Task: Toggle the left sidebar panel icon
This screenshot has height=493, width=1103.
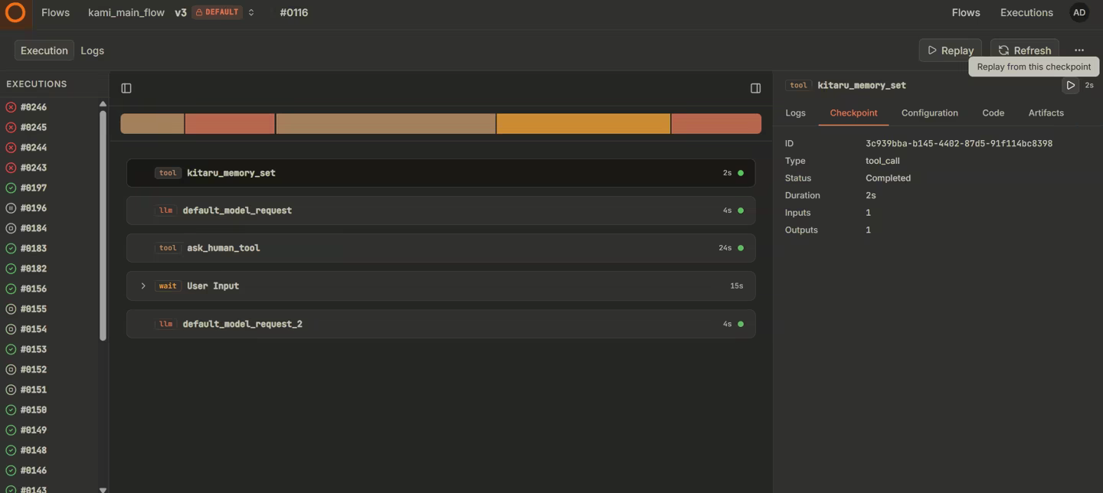Action: (126, 88)
